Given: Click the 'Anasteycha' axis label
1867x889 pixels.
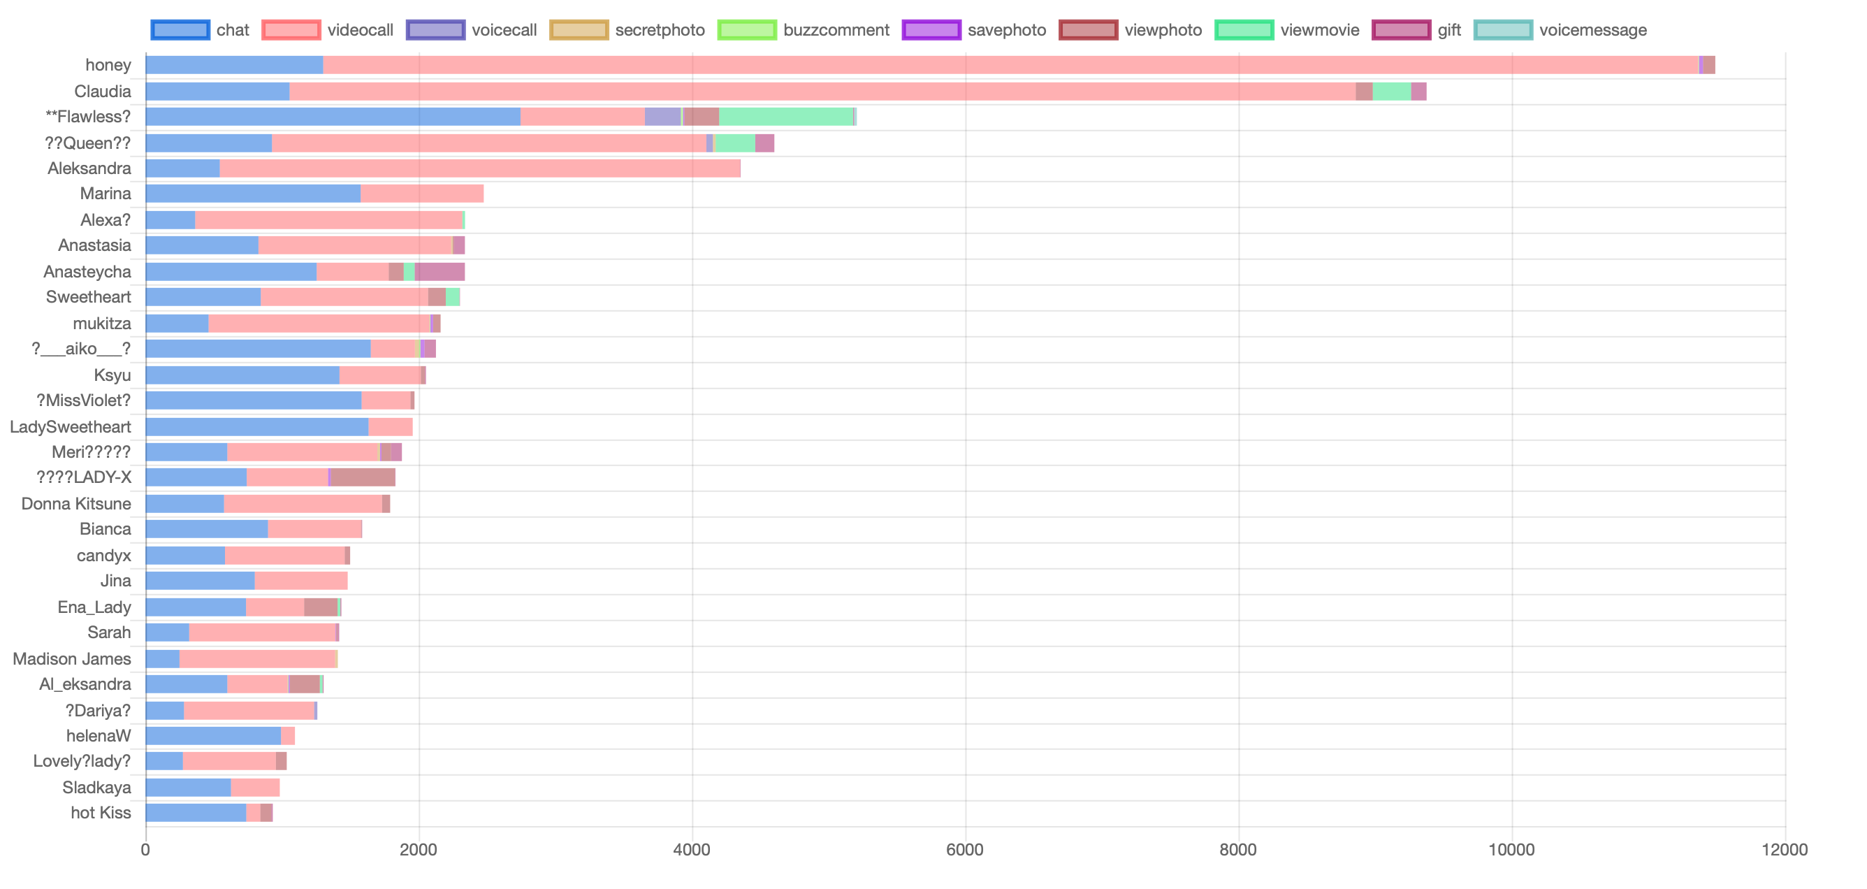Looking at the screenshot, I should tap(88, 272).
